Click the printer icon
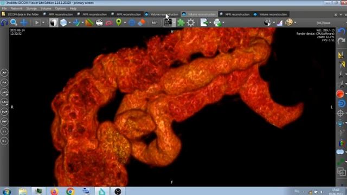The height and width of the screenshot is (195, 347). pos(217,23)
